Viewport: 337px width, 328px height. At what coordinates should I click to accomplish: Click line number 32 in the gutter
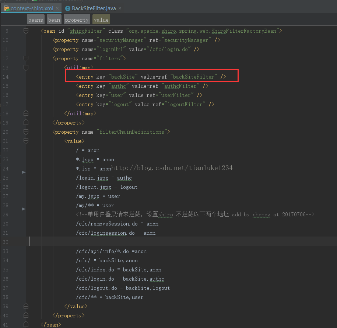point(6,242)
